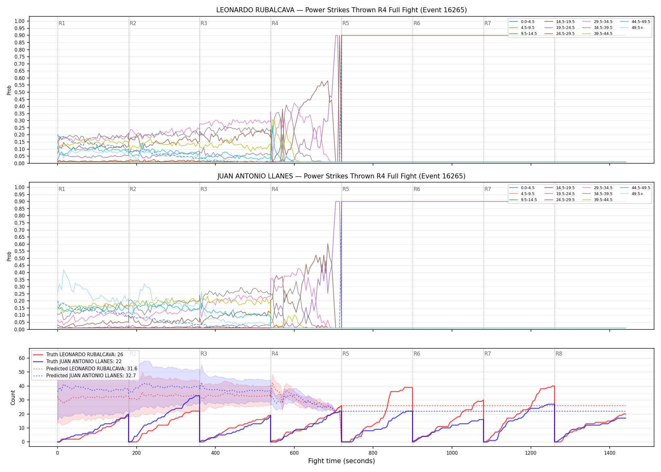This screenshot has width=661, height=472.
Task: Click the 39.5-44.5 legend entry in middle chart
Action: click(597, 200)
